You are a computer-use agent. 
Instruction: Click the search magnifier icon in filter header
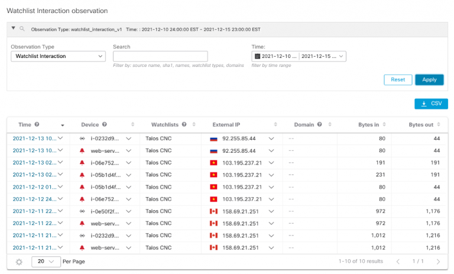point(22,29)
